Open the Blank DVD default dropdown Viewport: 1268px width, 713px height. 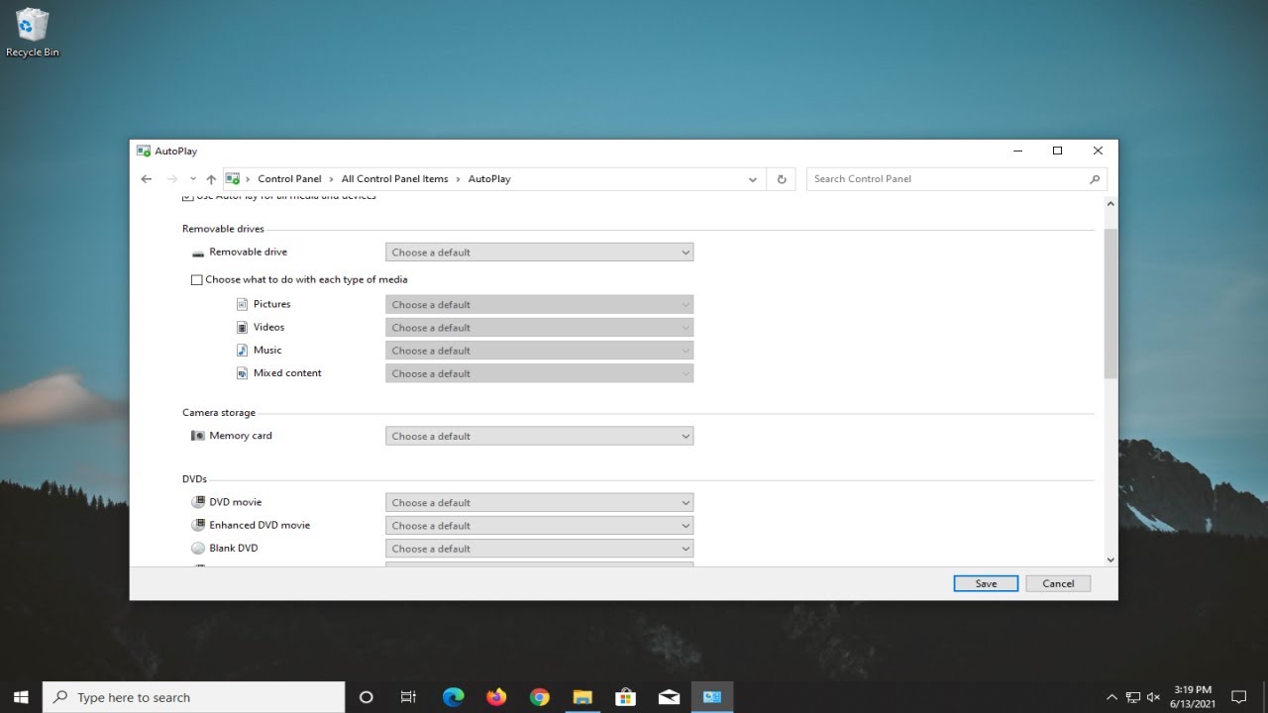[540, 548]
